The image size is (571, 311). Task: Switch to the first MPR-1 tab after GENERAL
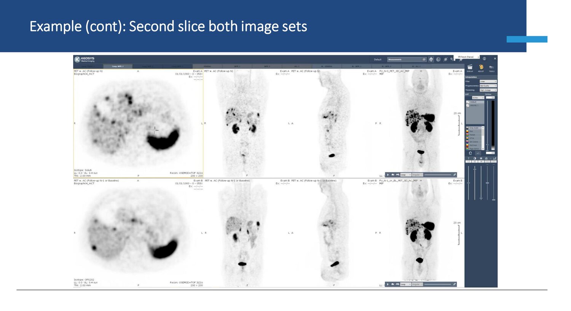[237, 66]
